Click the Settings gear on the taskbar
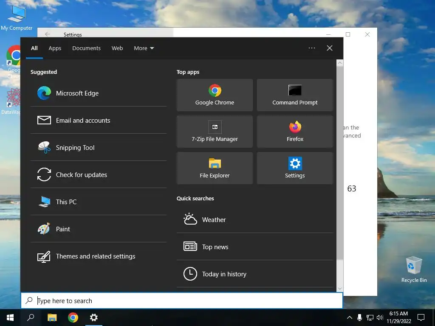 point(94,318)
